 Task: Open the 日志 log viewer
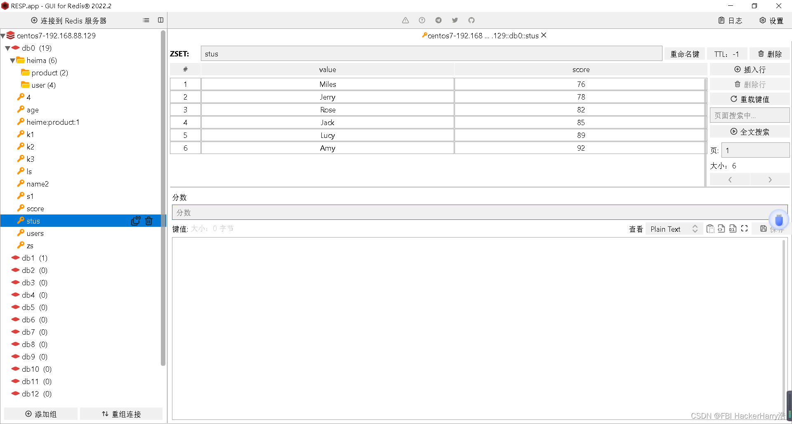(x=731, y=21)
